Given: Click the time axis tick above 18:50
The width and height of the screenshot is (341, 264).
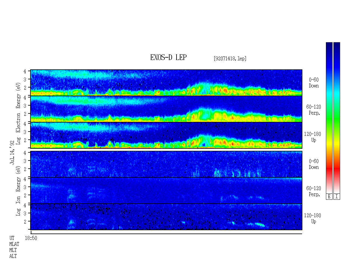Looking at the screenshot, I should tap(31, 232).
